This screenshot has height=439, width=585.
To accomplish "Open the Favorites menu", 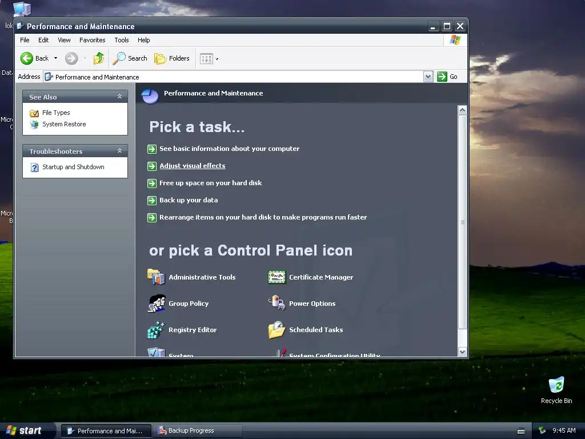I will (92, 40).
